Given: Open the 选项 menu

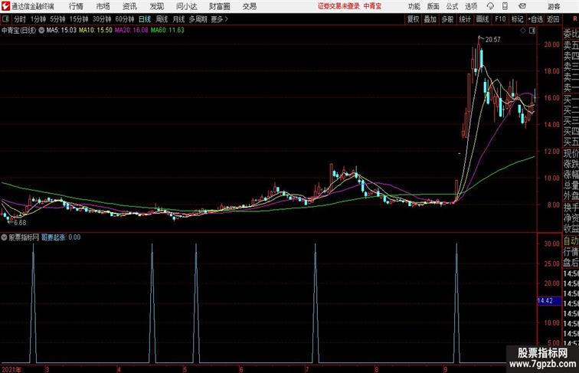Looking at the screenshot, I should 471,6.
